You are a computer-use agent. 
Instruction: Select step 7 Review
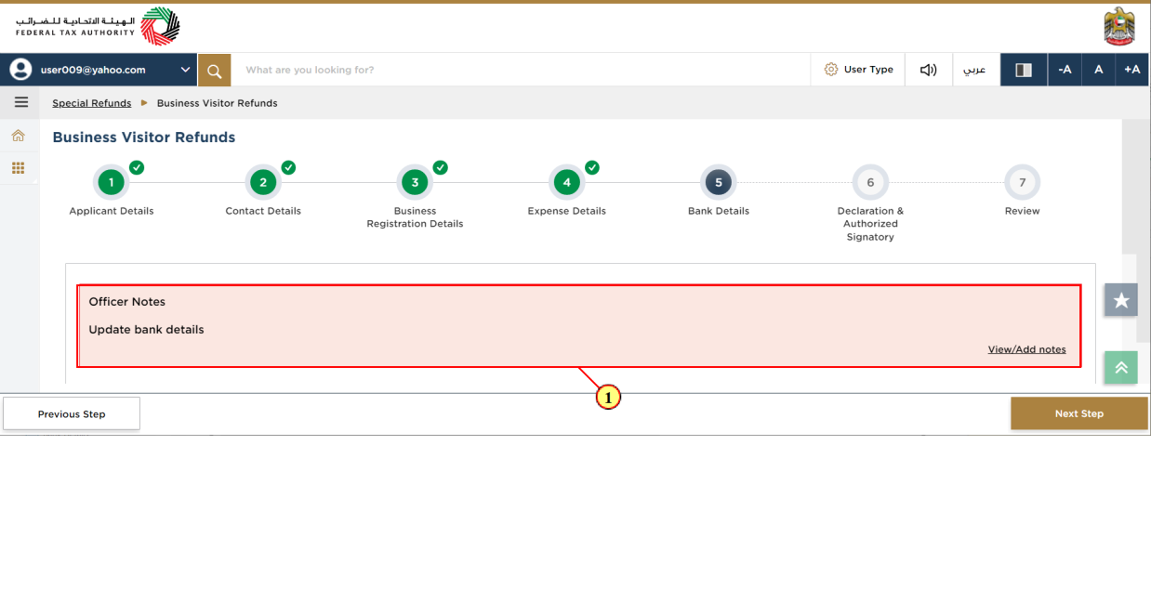pos(1022,183)
